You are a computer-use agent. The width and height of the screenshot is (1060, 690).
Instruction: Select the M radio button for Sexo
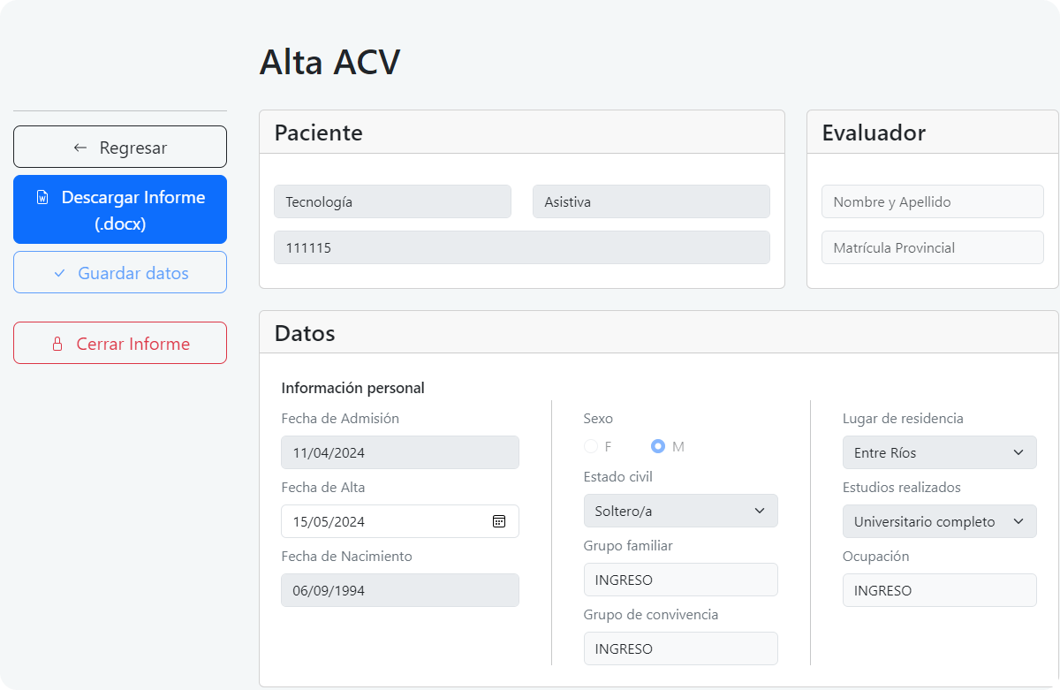658,447
